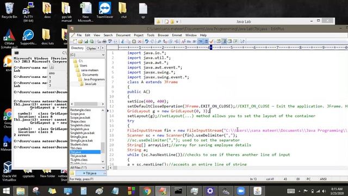The height and width of the screenshot is (196, 348).
Task: Open the Tools menu
Action: point(151,35)
